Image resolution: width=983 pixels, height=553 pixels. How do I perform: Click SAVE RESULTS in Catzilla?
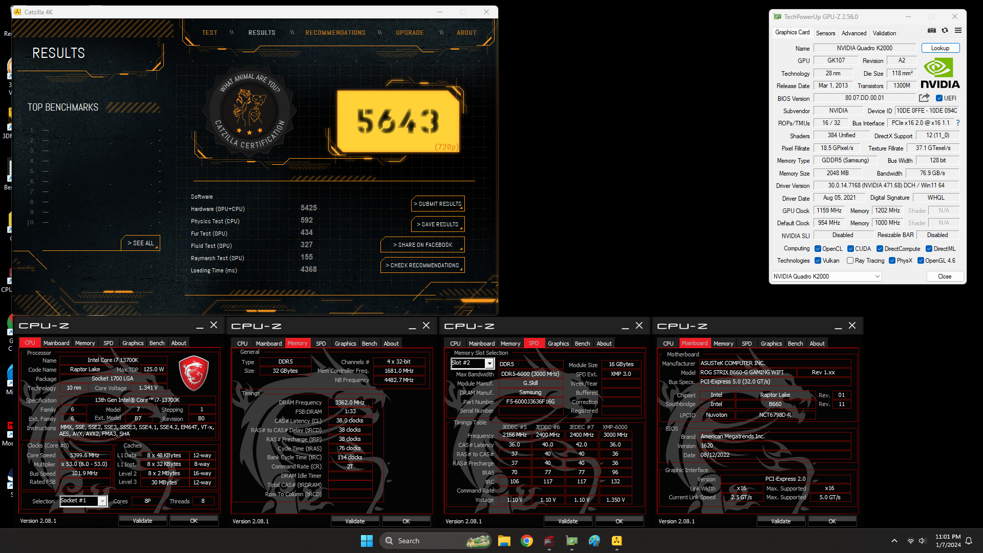438,224
